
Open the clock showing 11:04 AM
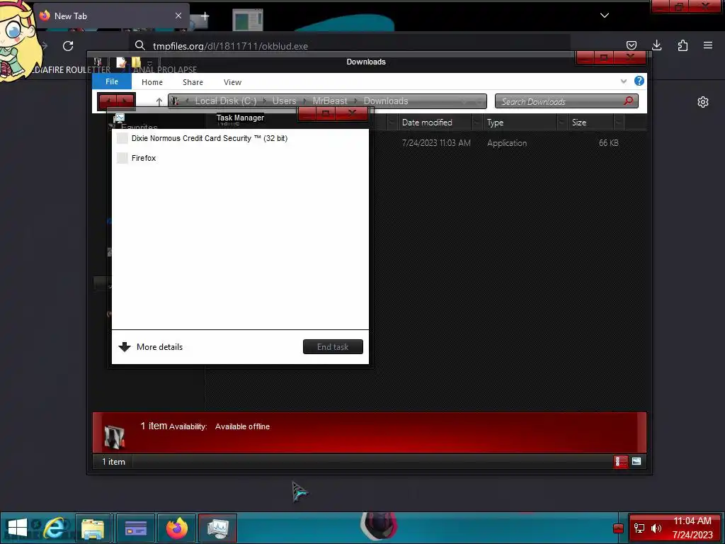(692, 528)
